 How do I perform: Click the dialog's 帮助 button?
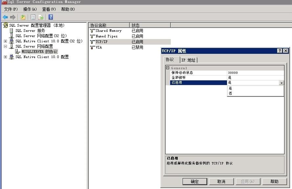tap(275, 181)
